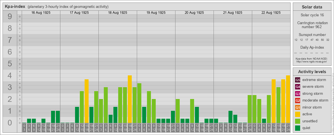Click the Solar data panel heading
Viewport: 334px width, 135px height.
point(312,7)
